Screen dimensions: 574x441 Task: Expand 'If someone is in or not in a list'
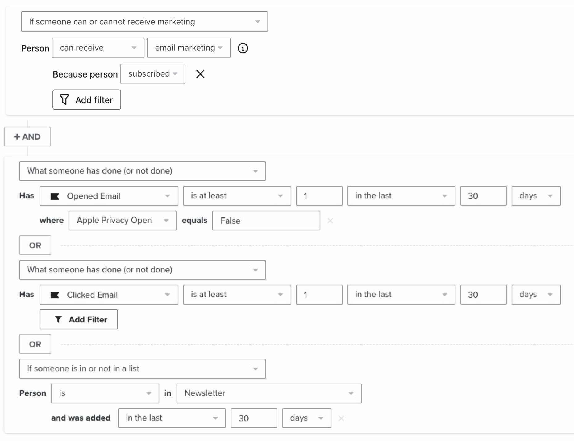[255, 368]
